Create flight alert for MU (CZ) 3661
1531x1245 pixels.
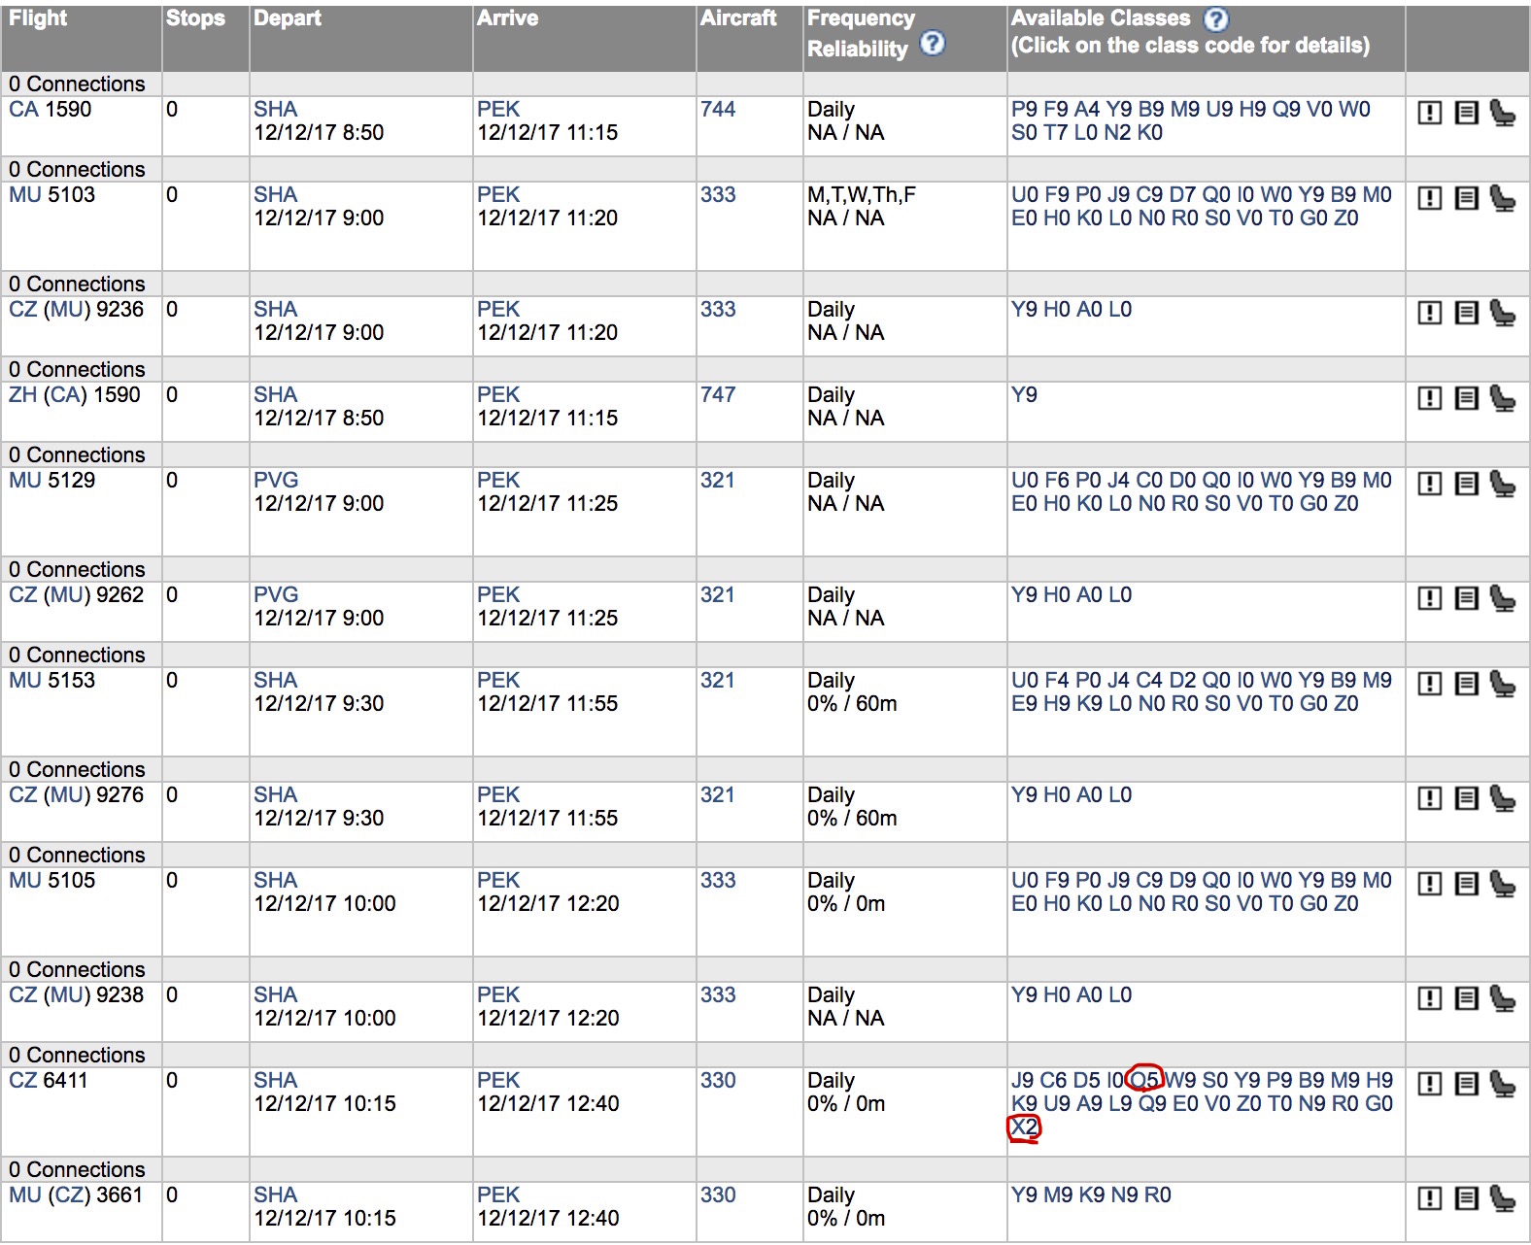point(1429,1198)
